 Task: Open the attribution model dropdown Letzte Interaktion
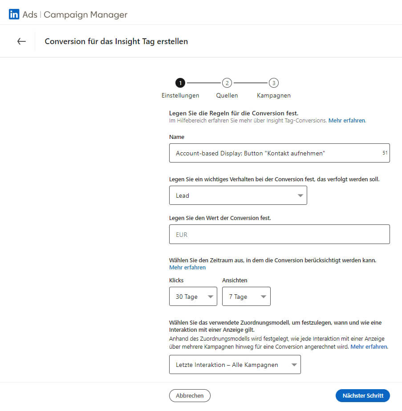click(x=235, y=364)
